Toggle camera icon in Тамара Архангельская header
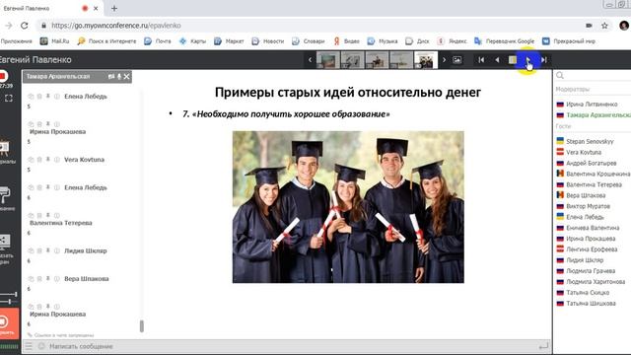The width and height of the screenshot is (631, 355). 111,77
